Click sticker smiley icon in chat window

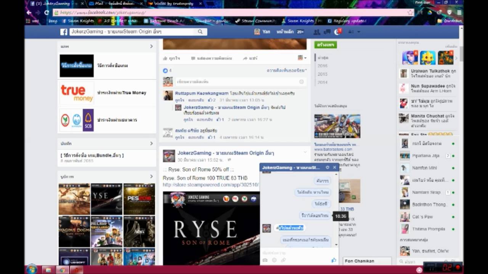pos(274,260)
